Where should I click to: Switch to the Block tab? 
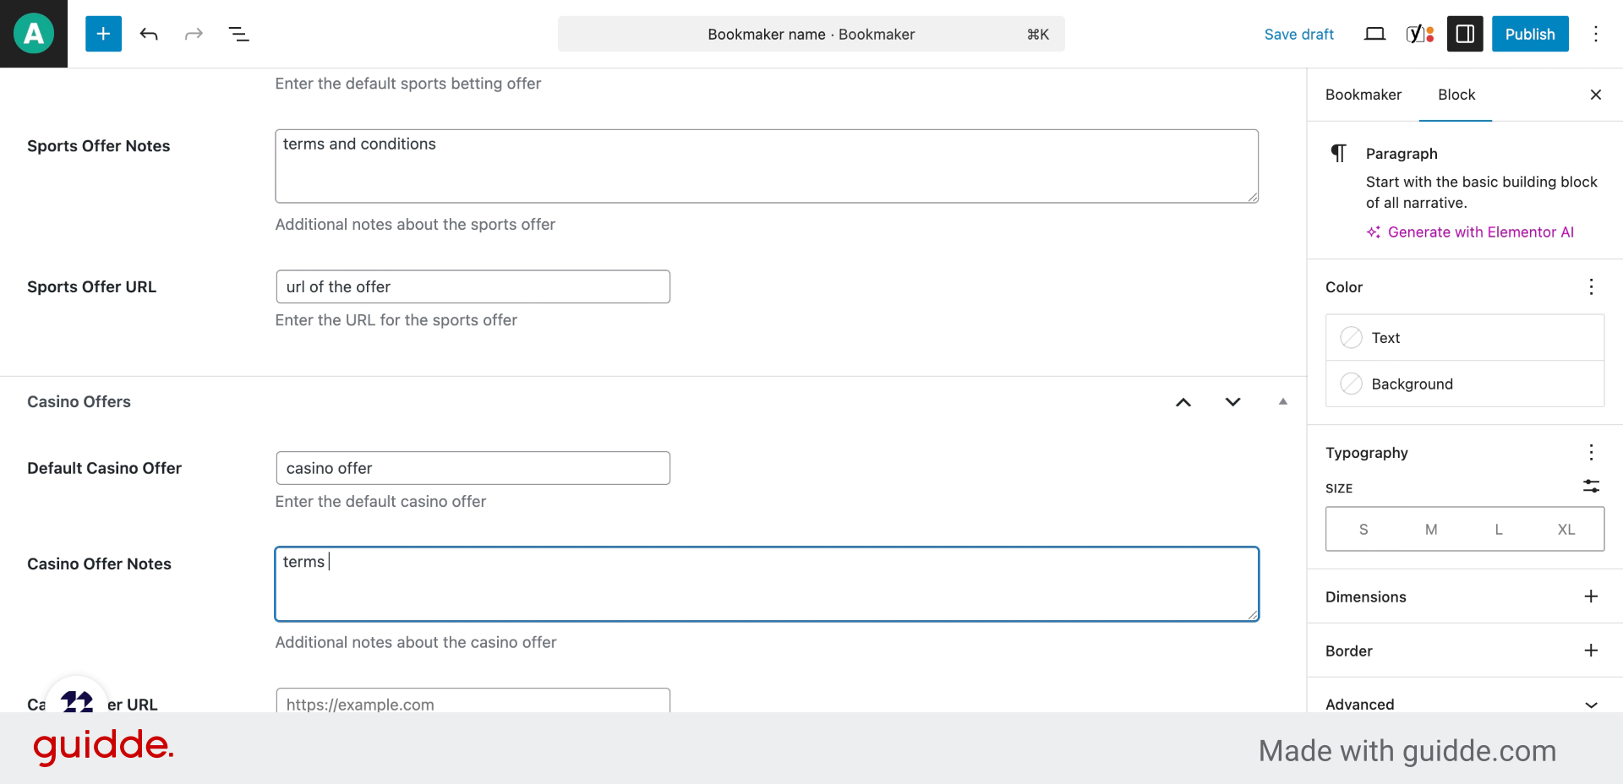coord(1456,95)
